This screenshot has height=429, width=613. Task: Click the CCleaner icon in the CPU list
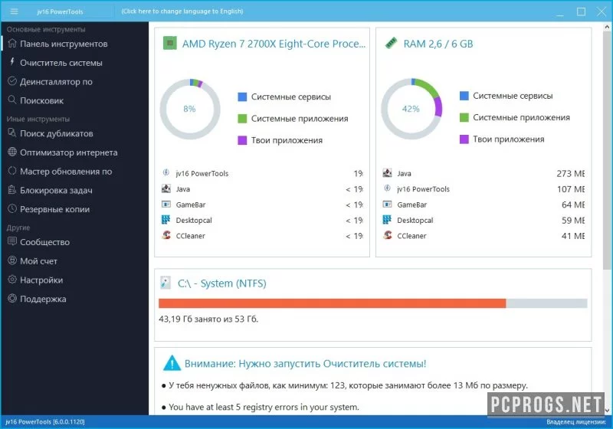click(166, 235)
